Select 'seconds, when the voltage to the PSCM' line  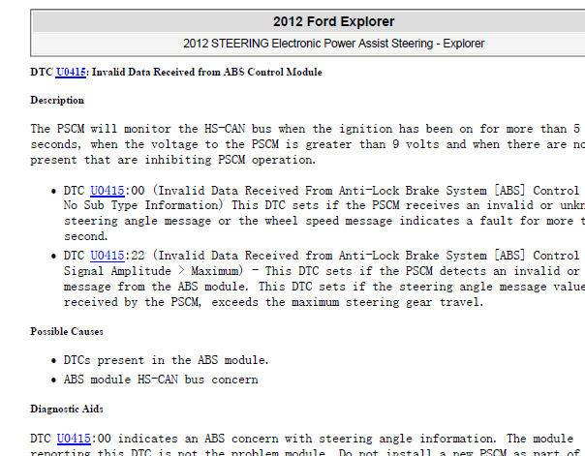(x=307, y=144)
